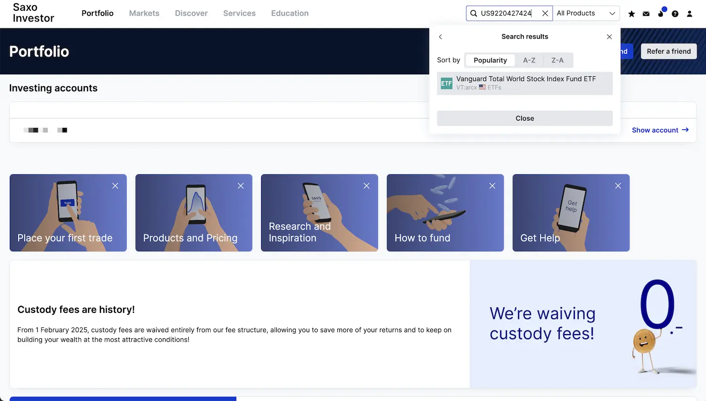
Task: Open the messages envelope icon
Action: pyautogui.click(x=646, y=14)
